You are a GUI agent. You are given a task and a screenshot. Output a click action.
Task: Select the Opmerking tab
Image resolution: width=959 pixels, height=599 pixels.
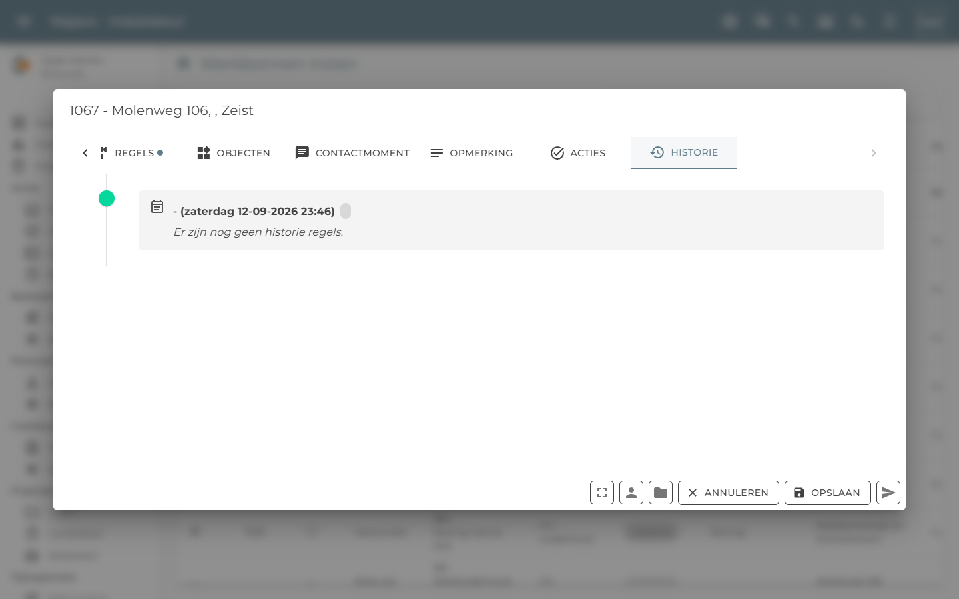point(472,153)
